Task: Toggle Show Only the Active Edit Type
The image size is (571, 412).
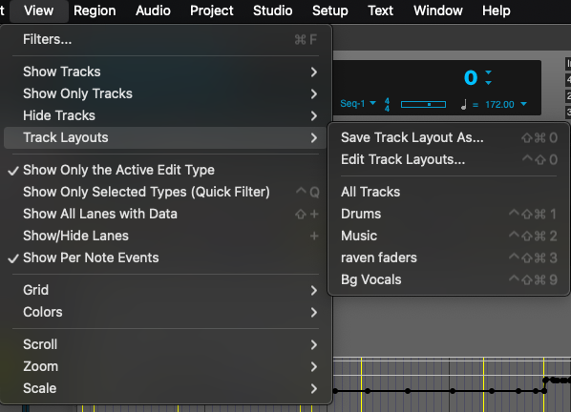Action: point(165,170)
